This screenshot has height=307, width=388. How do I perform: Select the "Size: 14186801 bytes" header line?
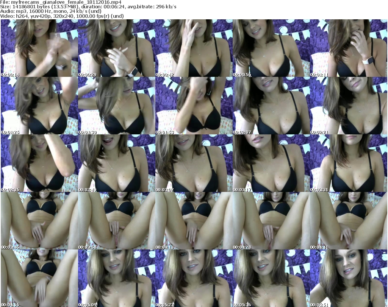88,7
